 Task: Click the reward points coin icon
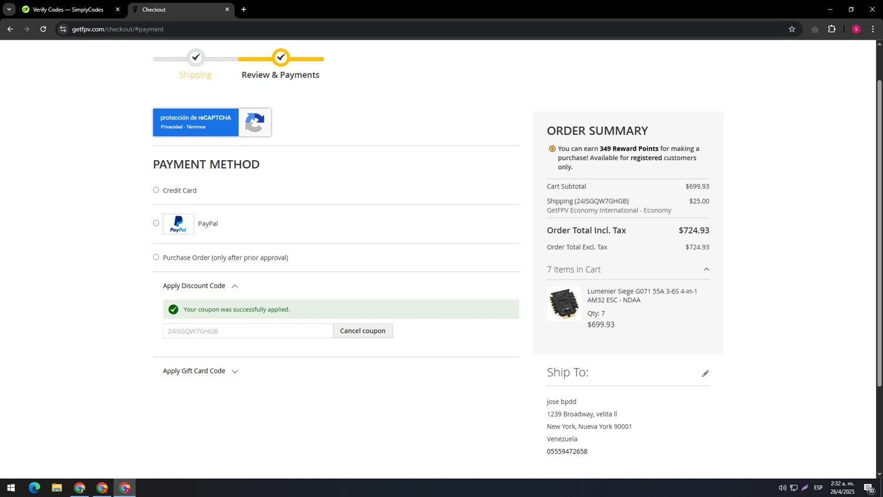tap(552, 149)
